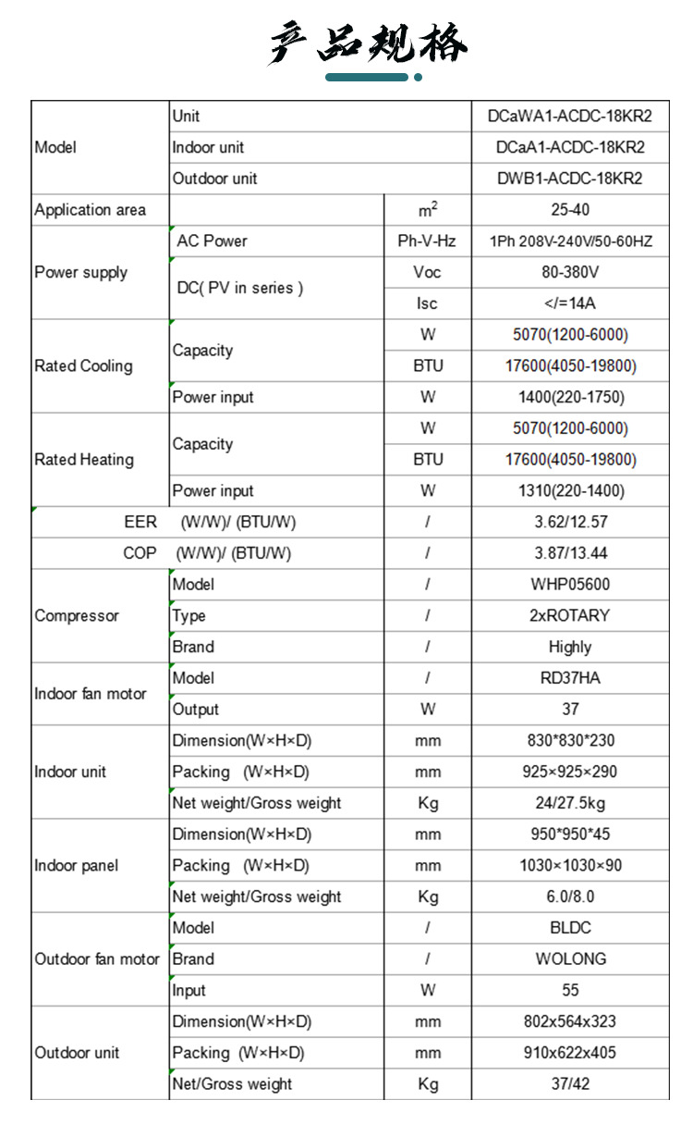693x1137 pixels.
Task: Click the EER value 3.62/12.57
Action: click(570, 522)
